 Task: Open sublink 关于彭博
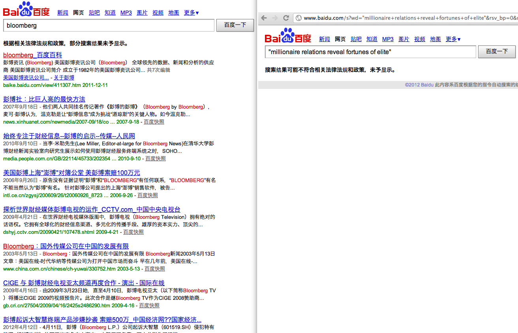pos(64,77)
